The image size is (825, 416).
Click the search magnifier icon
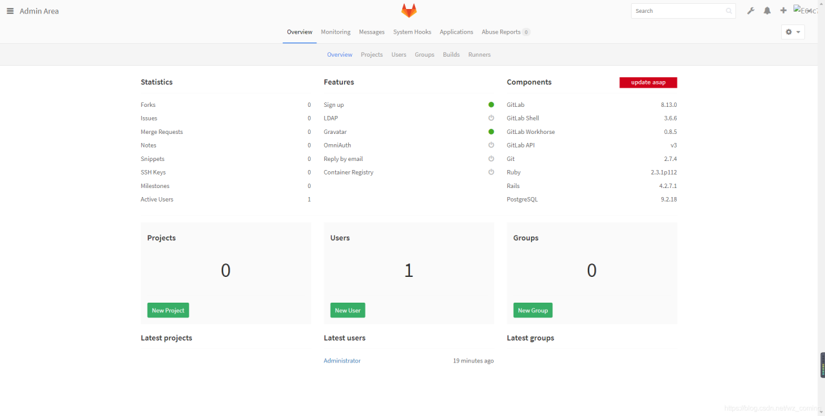coord(729,11)
